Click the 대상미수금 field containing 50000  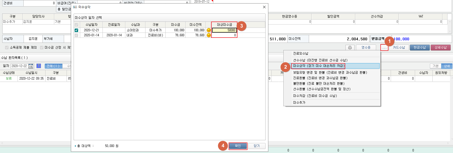point(224,30)
